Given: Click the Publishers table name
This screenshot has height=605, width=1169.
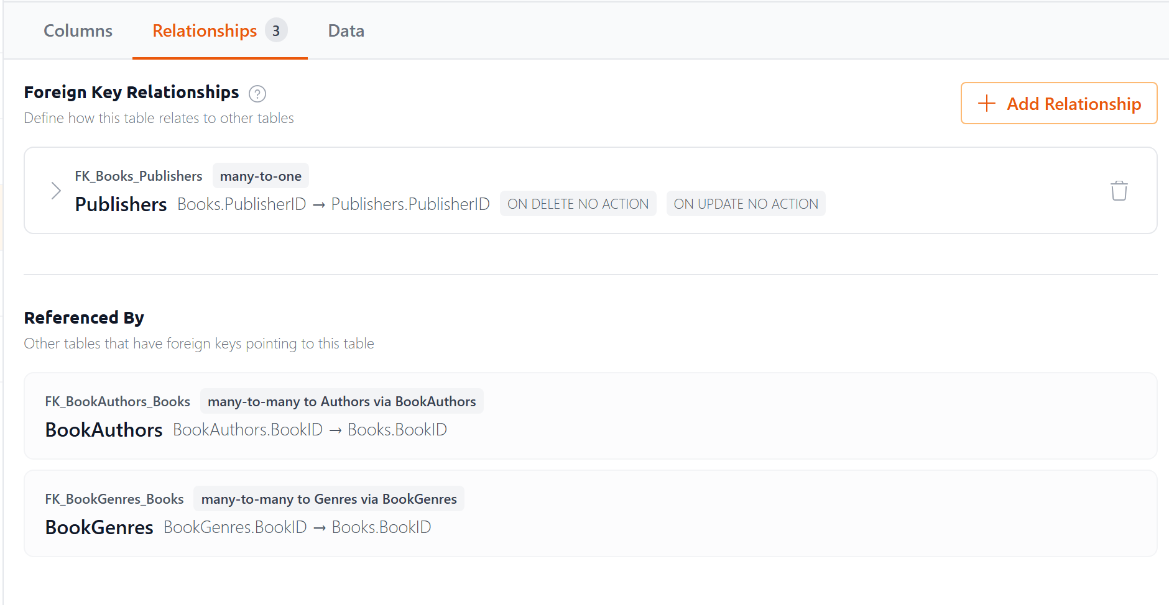Looking at the screenshot, I should click(x=121, y=204).
